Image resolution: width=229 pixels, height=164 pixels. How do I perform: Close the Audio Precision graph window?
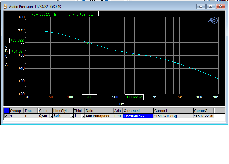[x=221, y=6]
